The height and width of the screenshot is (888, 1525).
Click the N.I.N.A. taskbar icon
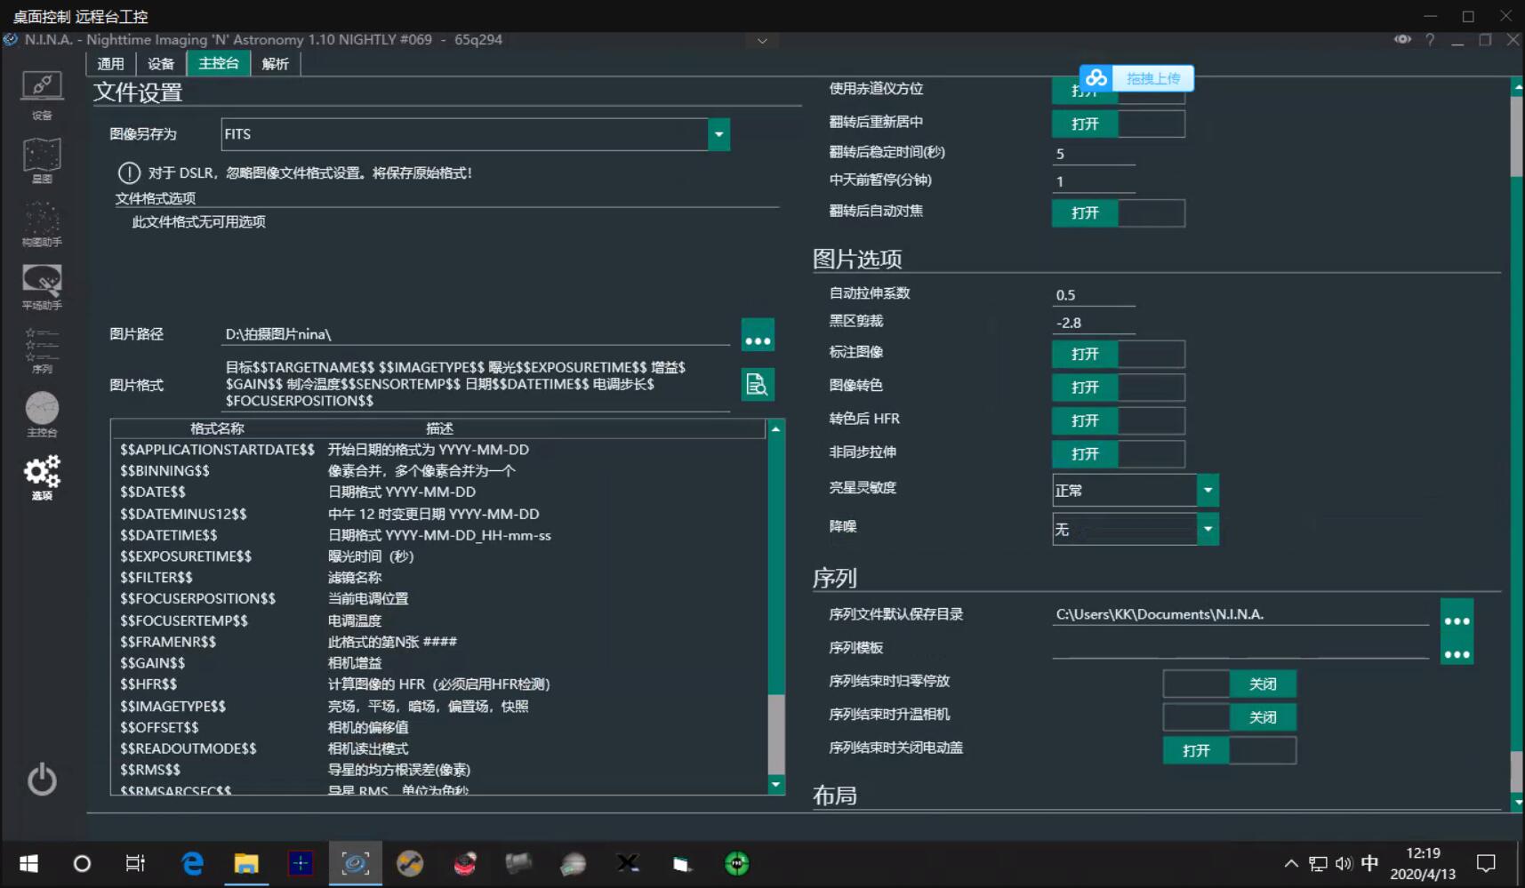pyautogui.click(x=355, y=863)
